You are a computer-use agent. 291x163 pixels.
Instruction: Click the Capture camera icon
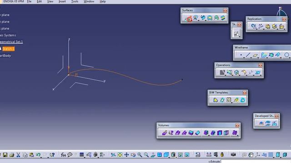click(x=233, y=154)
